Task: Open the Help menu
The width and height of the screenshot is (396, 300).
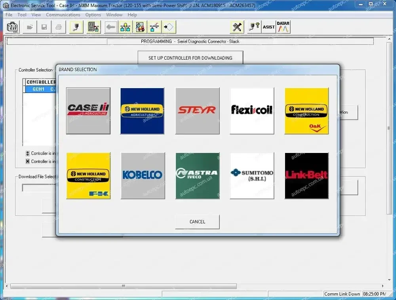Action: (132, 15)
